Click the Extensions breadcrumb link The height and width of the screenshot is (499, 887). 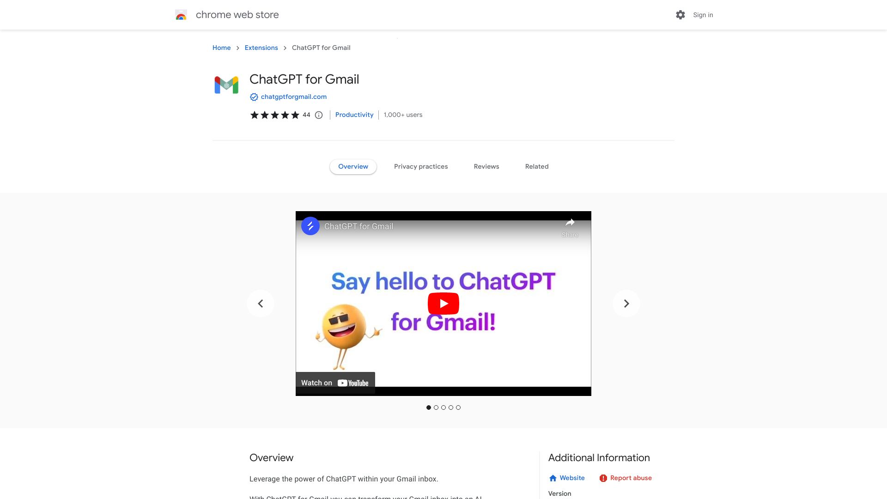[261, 48]
